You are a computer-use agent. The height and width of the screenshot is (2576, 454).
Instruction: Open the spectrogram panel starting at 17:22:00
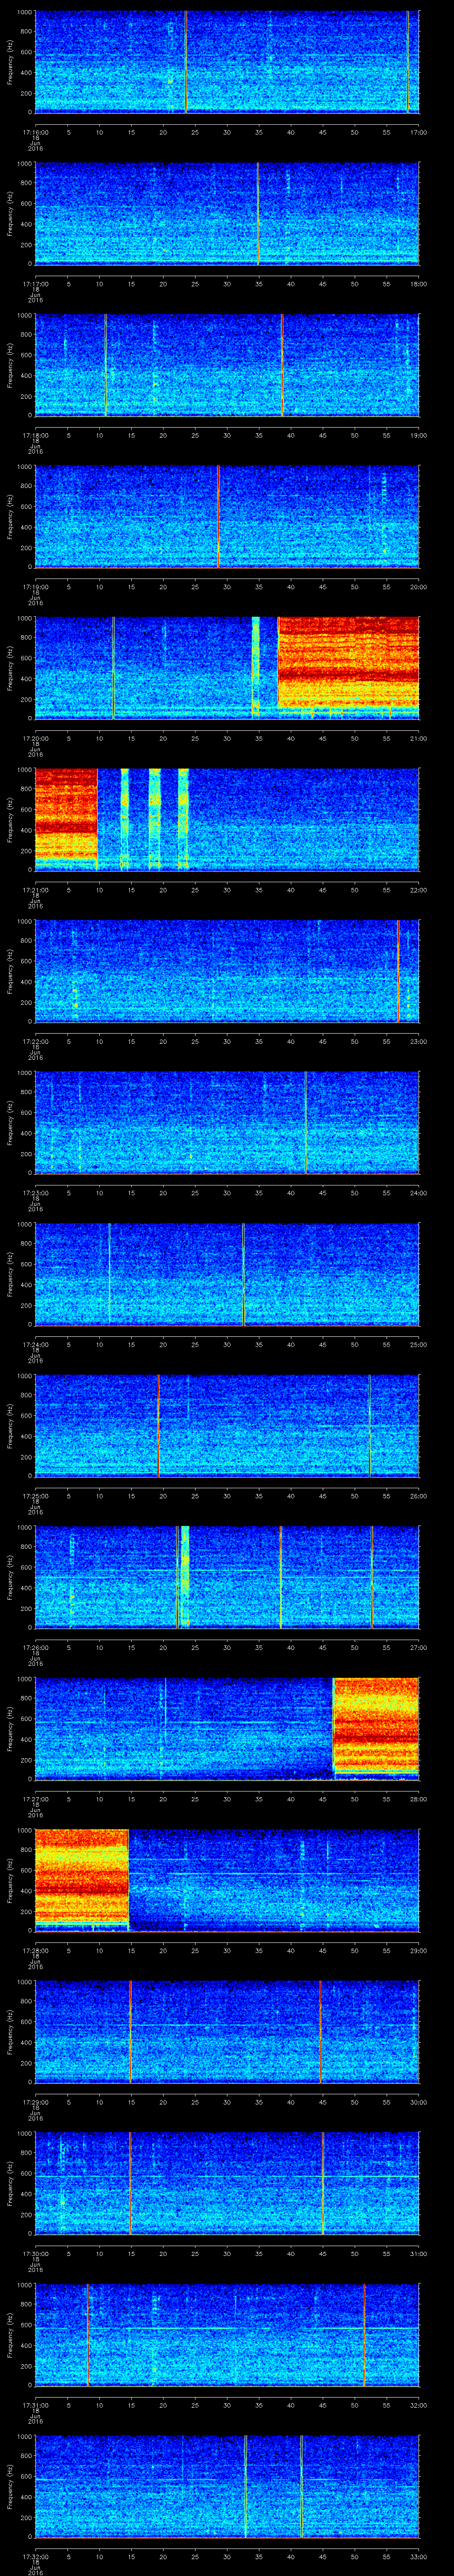point(227,971)
